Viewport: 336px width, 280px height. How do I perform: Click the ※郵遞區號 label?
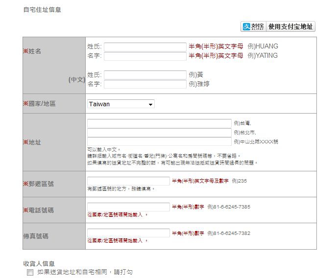click(38, 184)
